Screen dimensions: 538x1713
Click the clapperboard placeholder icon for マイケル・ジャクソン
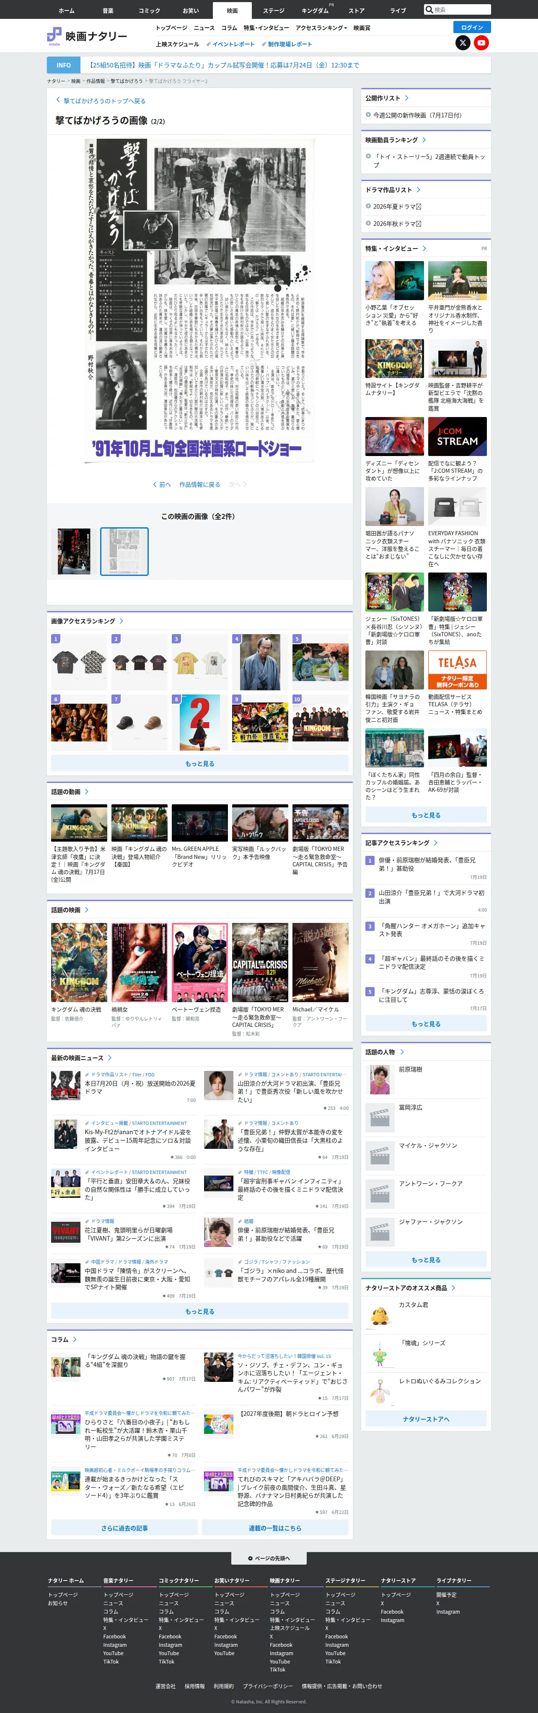(x=380, y=1155)
